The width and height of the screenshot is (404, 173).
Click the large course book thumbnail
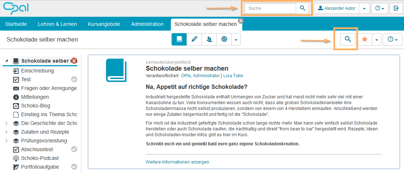click(116, 70)
